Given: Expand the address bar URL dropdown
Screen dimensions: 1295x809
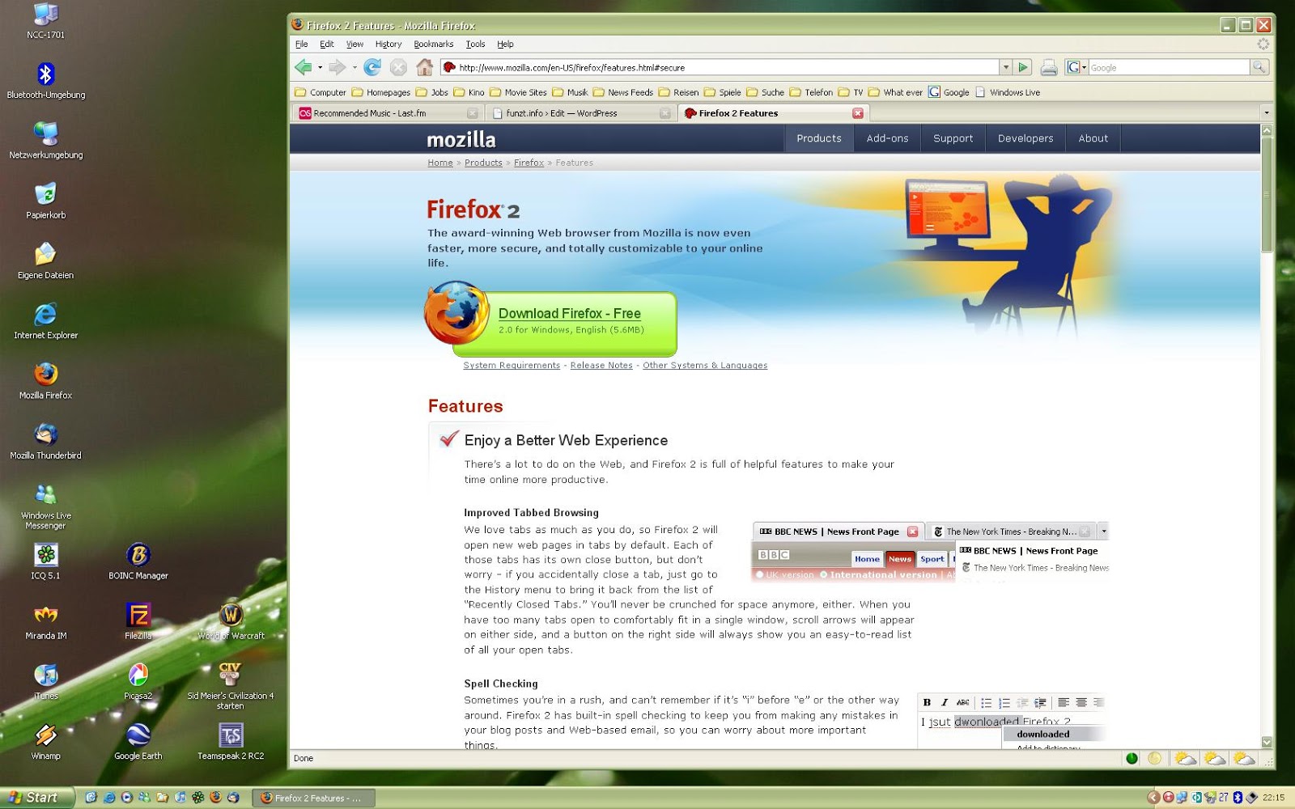Looking at the screenshot, I should point(1005,68).
